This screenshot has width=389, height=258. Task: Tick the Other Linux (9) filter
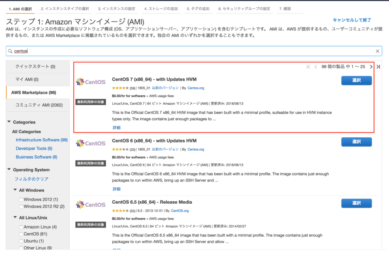21,248
